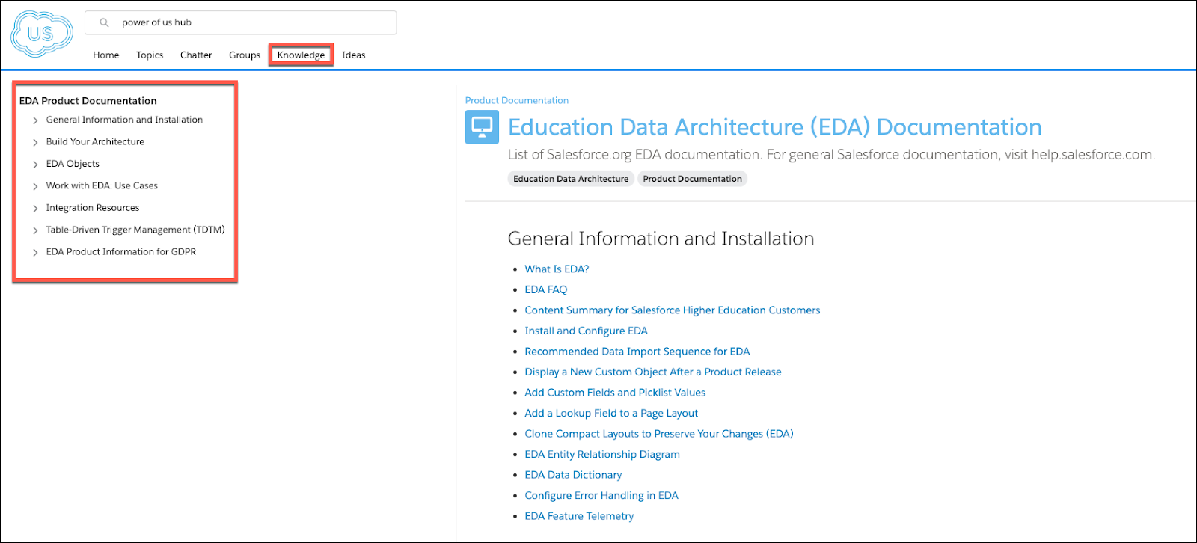1197x543 pixels.
Task: Open the 'What Is EDA?' link
Action: tap(557, 269)
